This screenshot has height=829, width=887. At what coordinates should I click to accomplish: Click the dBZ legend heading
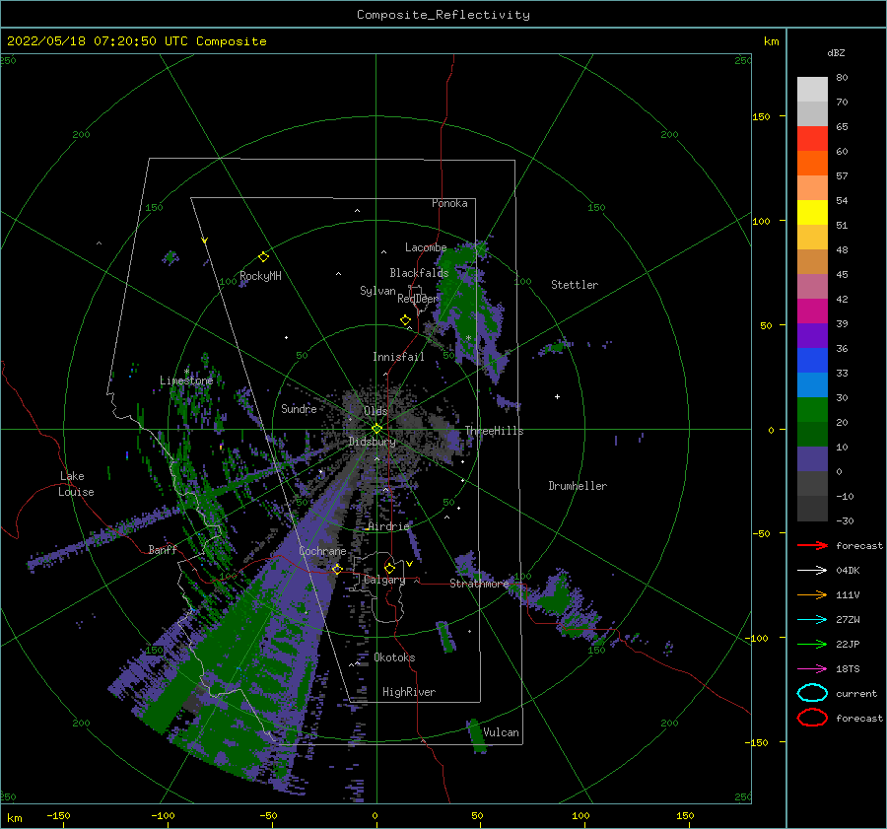[836, 52]
